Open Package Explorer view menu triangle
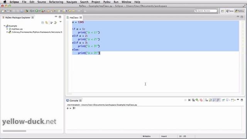Viewport: 247px width, 139px height. click(61, 22)
